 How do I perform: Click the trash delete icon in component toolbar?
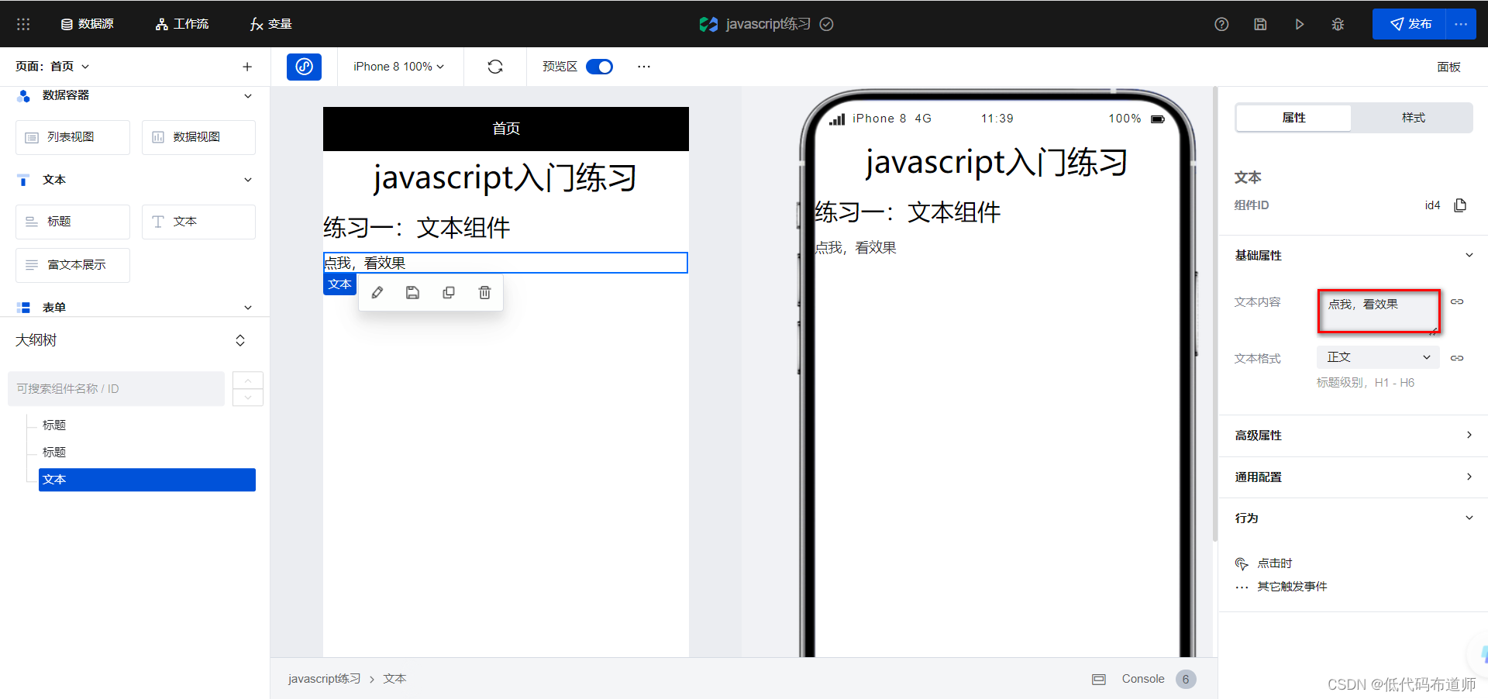pyautogui.click(x=484, y=293)
